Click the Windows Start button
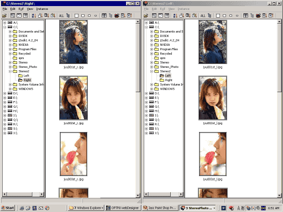This screenshot has width=283, height=212. [8, 208]
